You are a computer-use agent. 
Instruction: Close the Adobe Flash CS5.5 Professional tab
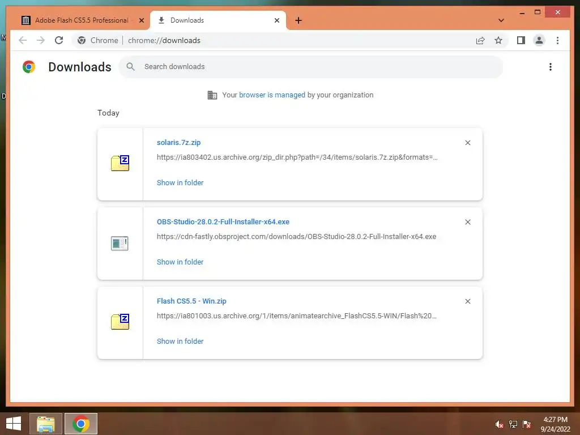(141, 20)
